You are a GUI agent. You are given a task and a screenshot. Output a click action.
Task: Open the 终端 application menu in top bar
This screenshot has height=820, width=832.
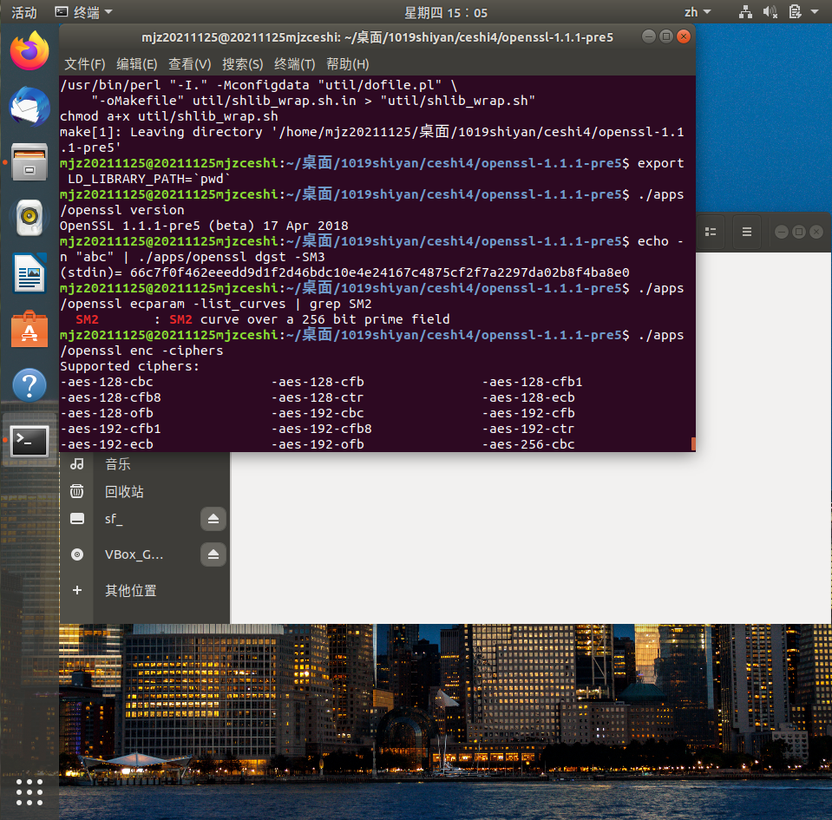[84, 12]
